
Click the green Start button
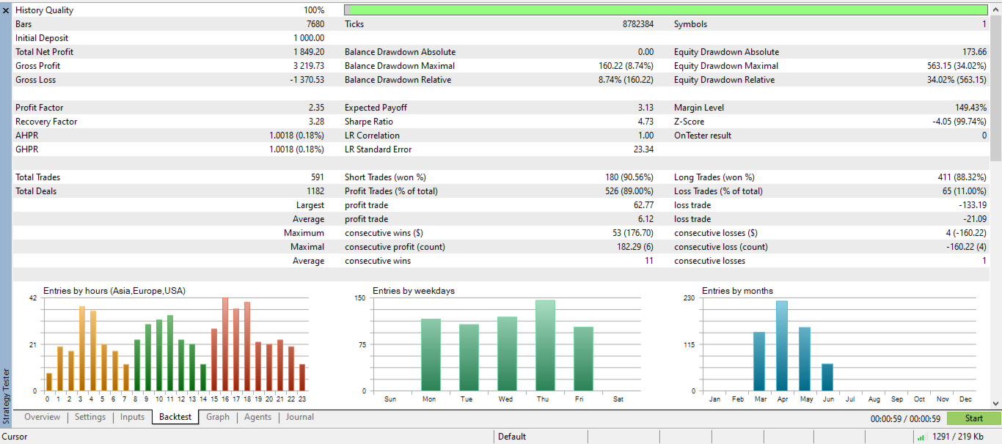973,418
